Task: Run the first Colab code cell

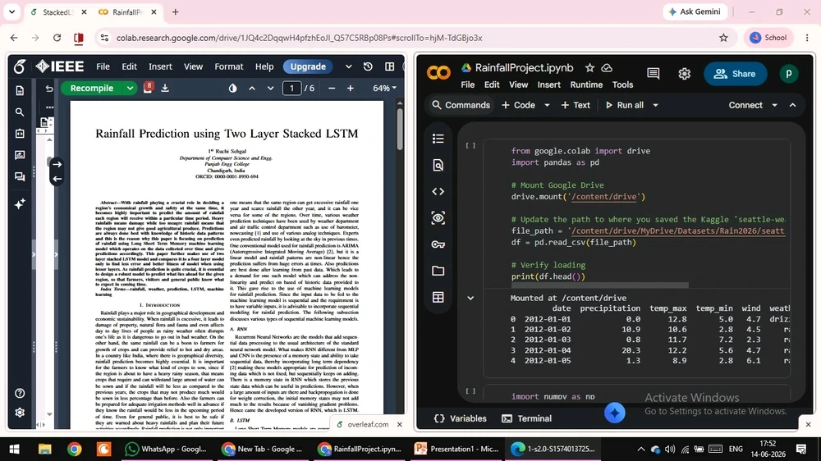Action: tap(470, 146)
